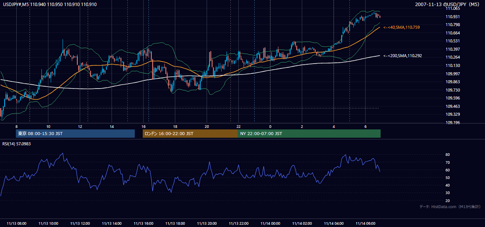Image resolution: width=485 pixels, height=227 pixels.
Task: Click the price level 109.863 on axis
Action: click(x=453, y=82)
